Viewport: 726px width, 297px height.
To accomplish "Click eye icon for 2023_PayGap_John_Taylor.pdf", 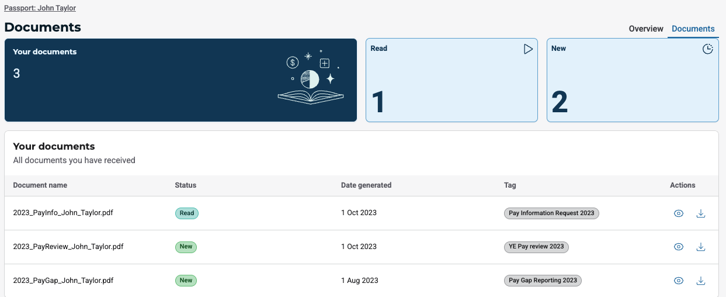I will [678, 281].
